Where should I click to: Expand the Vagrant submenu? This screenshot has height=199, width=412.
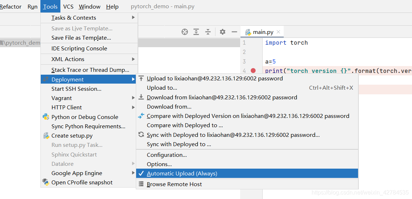[x=89, y=98]
